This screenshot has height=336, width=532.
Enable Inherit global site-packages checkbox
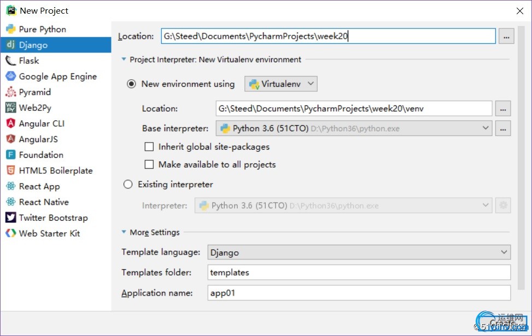coord(149,146)
